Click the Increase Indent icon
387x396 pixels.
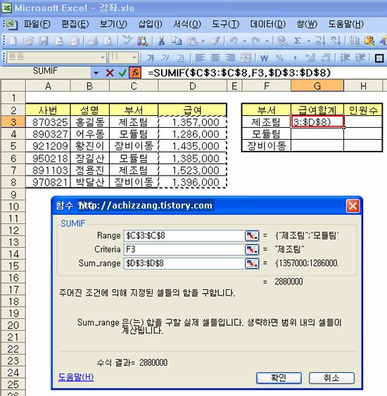[x=360, y=58]
